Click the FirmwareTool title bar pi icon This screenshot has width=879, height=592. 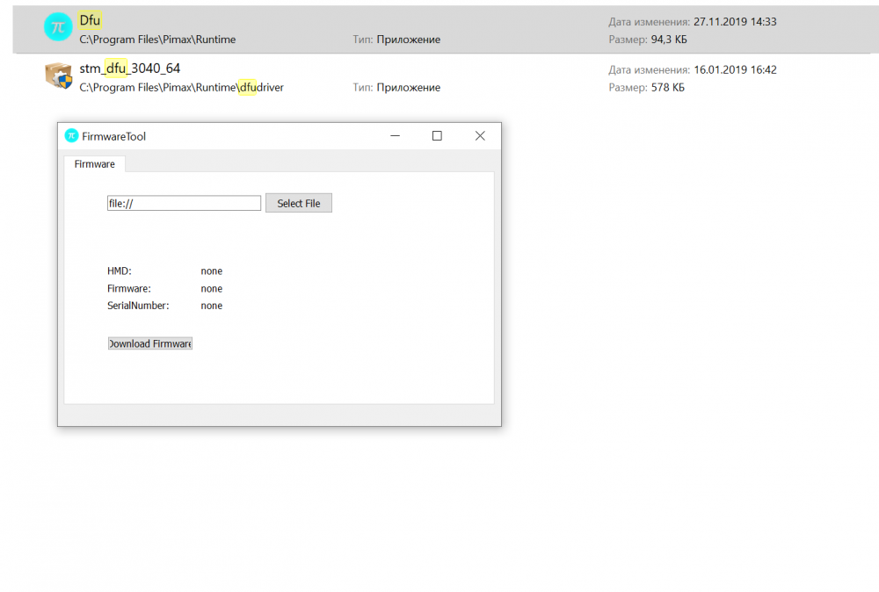[71, 135]
